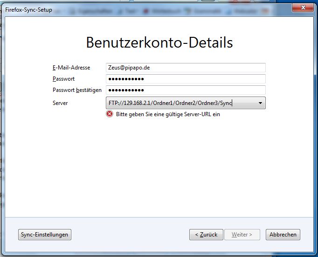Focus the E-Mail-Adresse input field

[186, 68]
